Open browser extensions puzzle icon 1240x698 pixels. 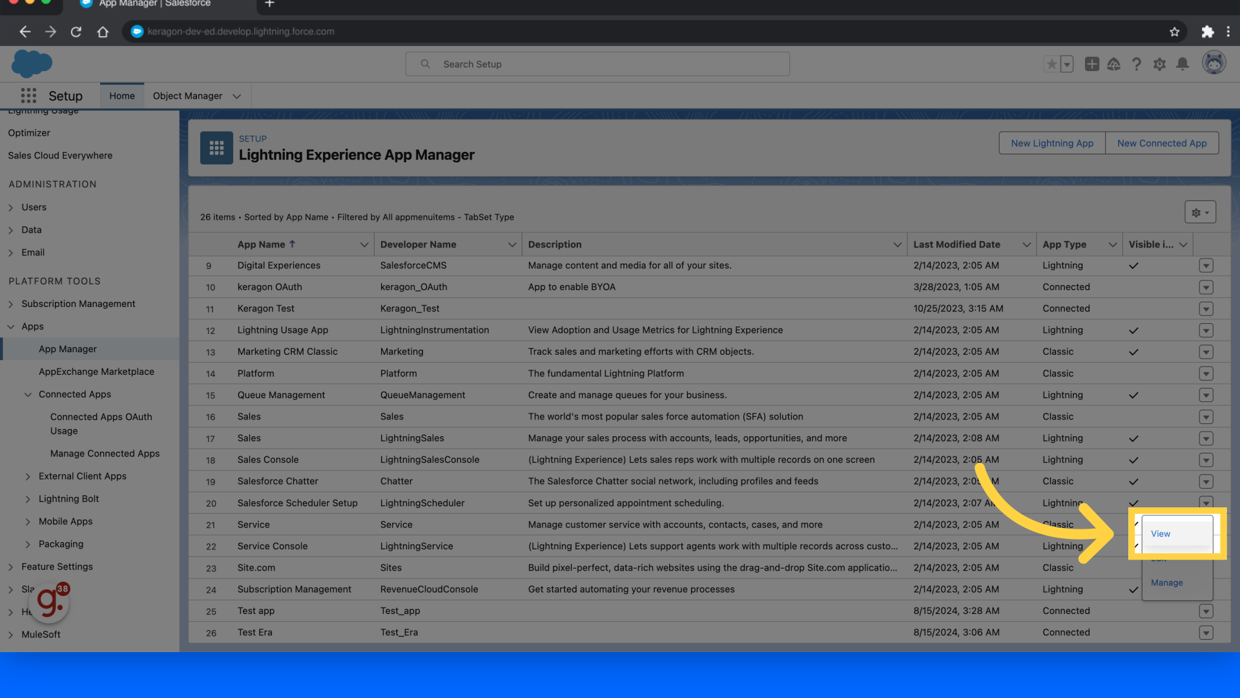tap(1207, 31)
